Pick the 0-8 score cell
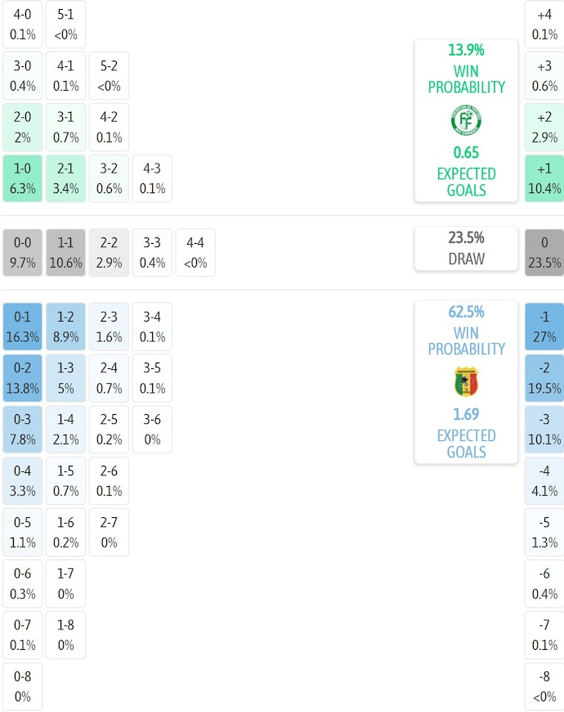Viewport: 564px width, 712px height. [23, 687]
